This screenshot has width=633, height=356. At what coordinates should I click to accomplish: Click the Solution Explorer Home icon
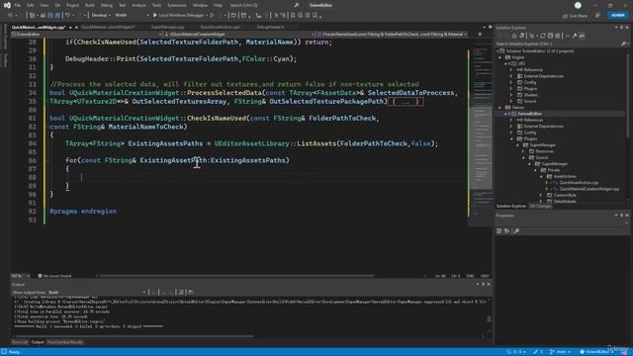click(514, 36)
